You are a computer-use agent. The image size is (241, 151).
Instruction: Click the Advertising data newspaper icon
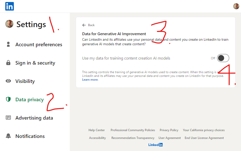(x=8, y=118)
